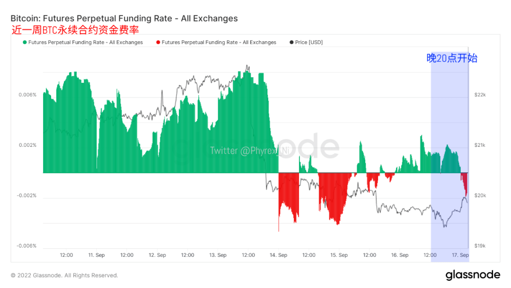
Task: Toggle the red Funding Rate legend label
Action: coord(219,43)
